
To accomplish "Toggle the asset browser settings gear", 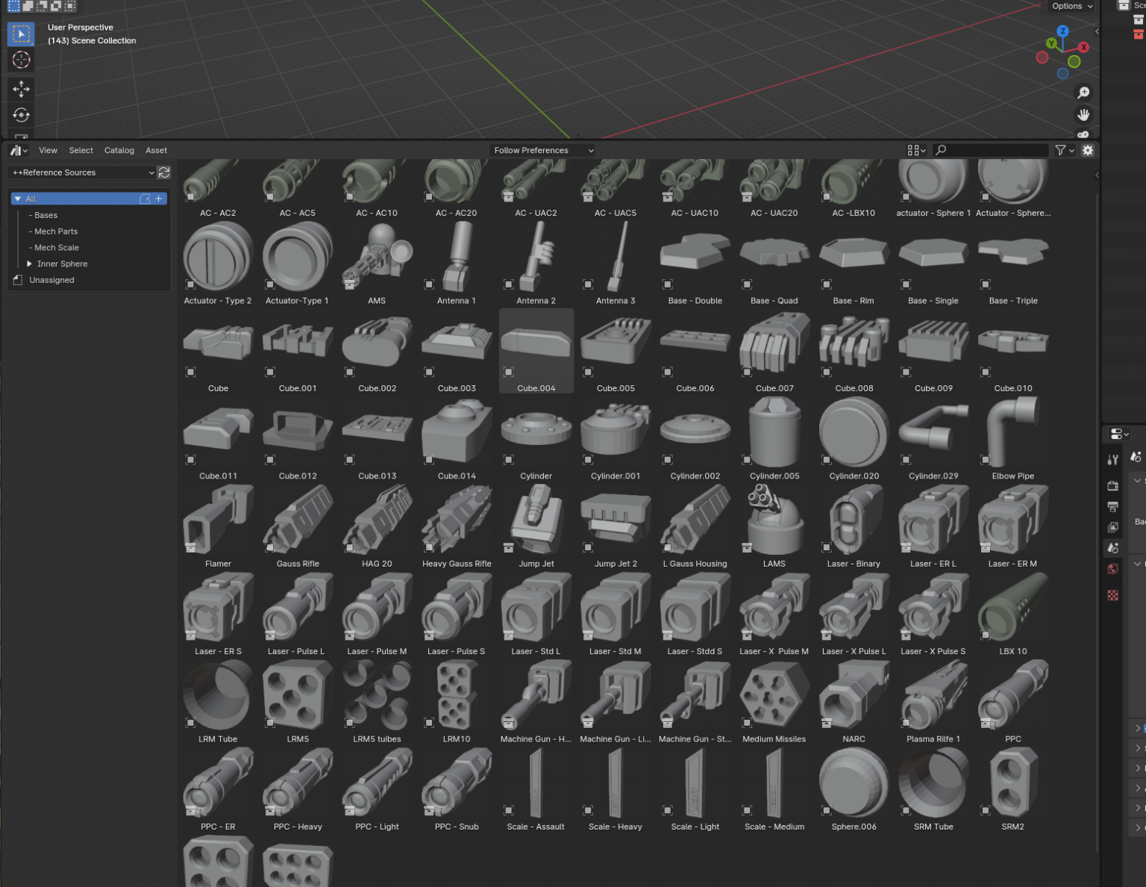I will coord(1088,150).
